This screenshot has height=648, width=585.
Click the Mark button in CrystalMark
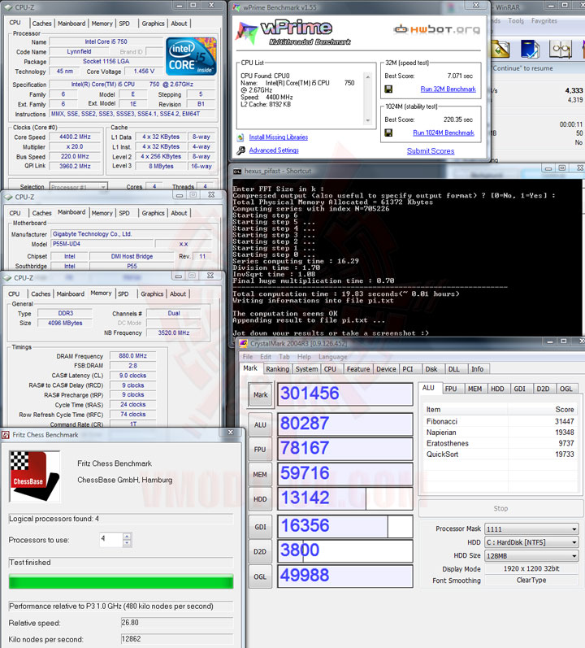tap(260, 395)
